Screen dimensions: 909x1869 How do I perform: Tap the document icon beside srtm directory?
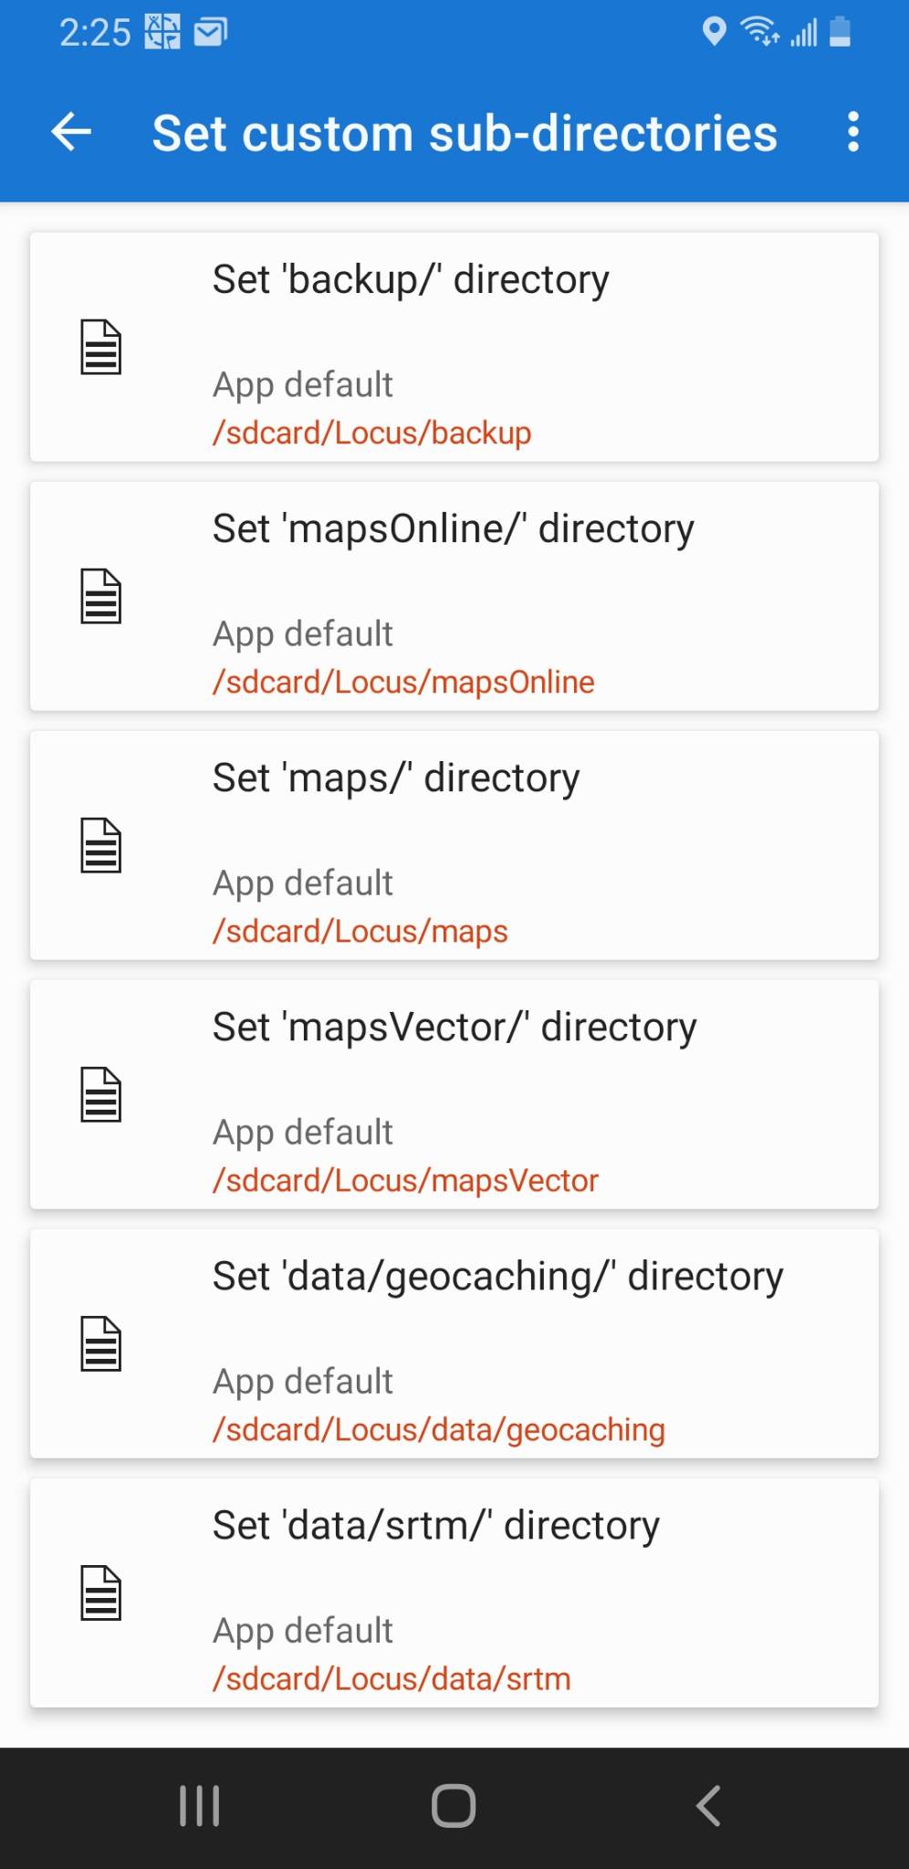click(x=100, y=1592)
